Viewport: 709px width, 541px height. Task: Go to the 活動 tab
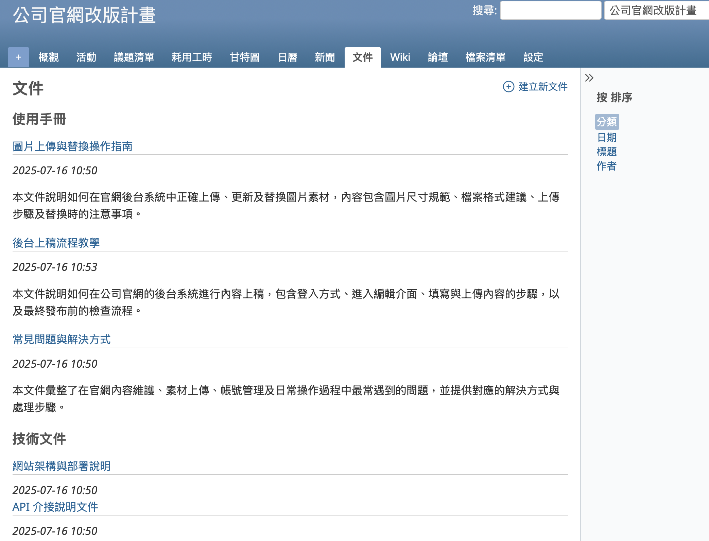coord(86,57)
